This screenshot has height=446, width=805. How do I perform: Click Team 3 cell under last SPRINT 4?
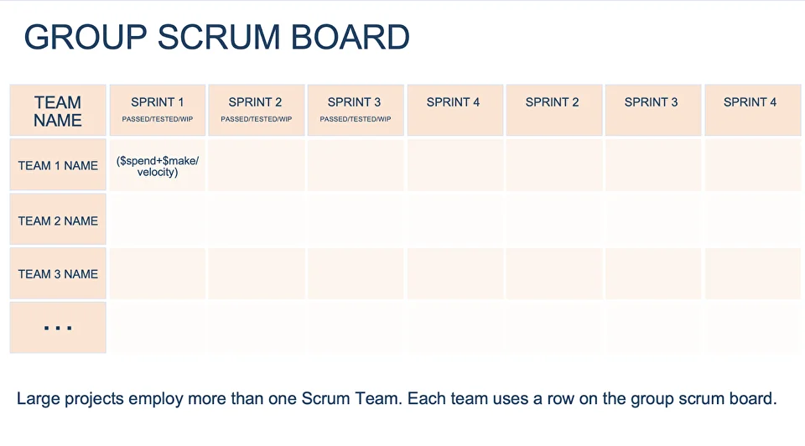753,273
